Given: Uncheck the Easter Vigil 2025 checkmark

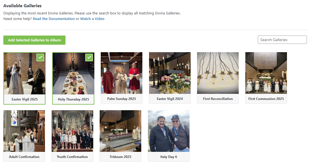Looking at the screenshot, I should pyautogui.click(x=41, y=57).
